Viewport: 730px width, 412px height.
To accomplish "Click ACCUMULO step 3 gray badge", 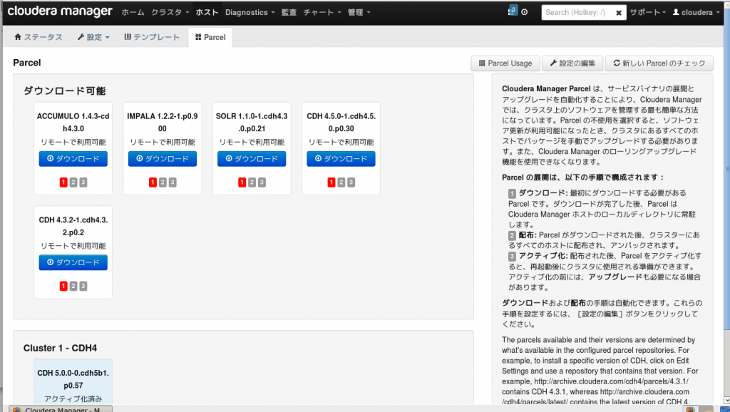I will (x=83, y=182).
